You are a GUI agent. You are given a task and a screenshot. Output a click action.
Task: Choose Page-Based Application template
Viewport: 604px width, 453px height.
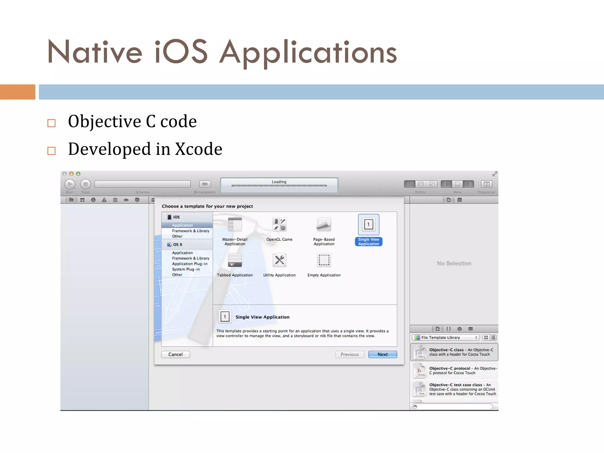click(324, 231)
